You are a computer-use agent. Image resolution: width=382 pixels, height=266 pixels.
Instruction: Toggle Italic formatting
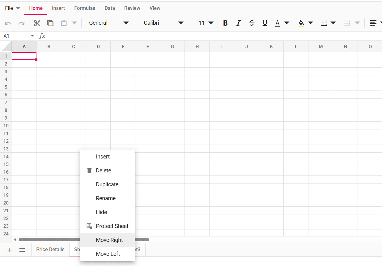(x=239, y=23)
